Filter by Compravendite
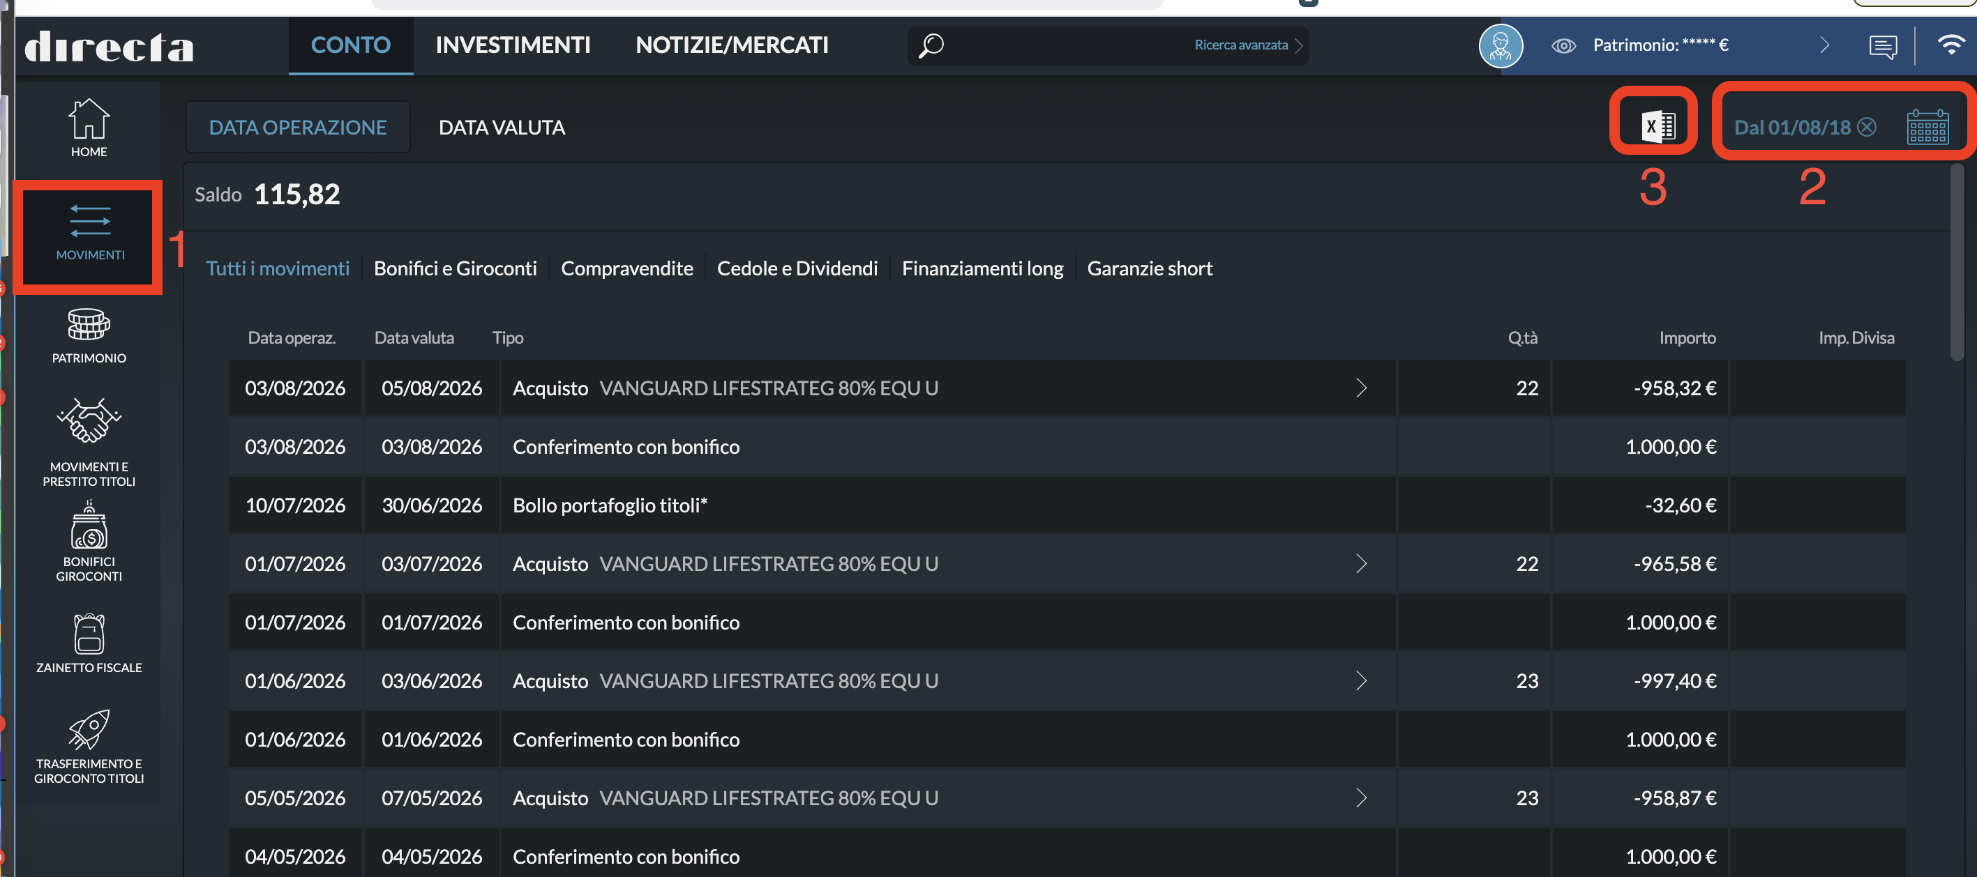The width and height of the screenshot is (1977, 877). tap(626, 268)
